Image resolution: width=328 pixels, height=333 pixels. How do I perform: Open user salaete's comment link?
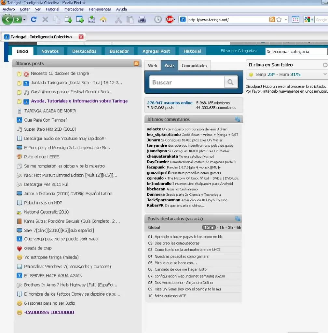coord(195,129)
